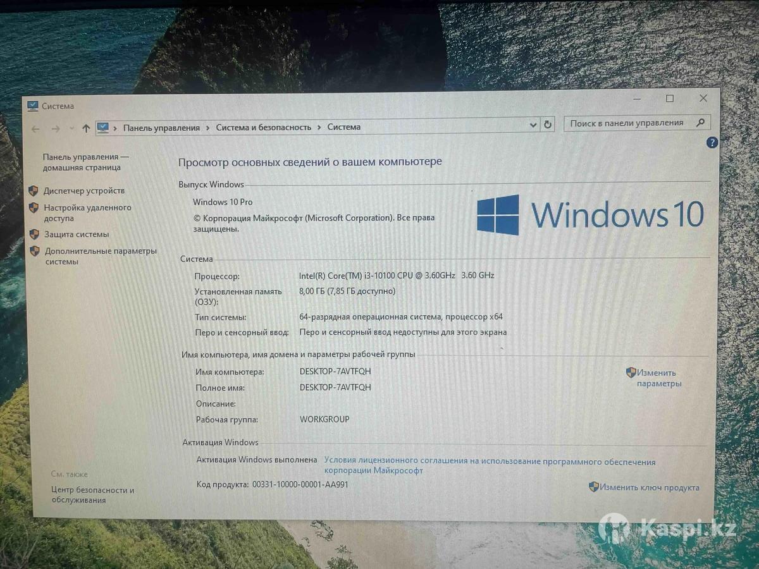
Task: Expand chevron after Панель управления breadcrumb
Action: coord(207,128)
